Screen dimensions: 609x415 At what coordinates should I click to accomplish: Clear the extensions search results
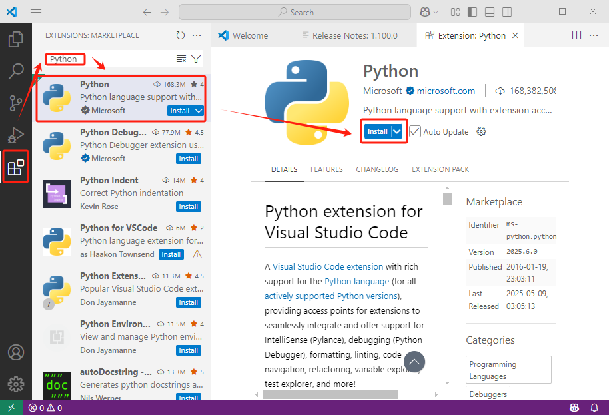click(181, 59)
